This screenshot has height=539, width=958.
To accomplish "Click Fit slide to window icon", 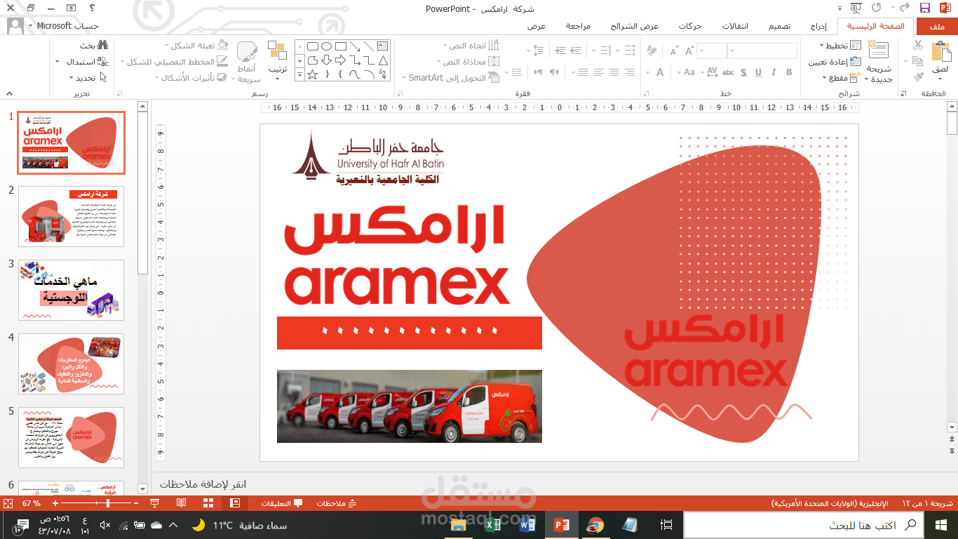I will tap(8, 503).
